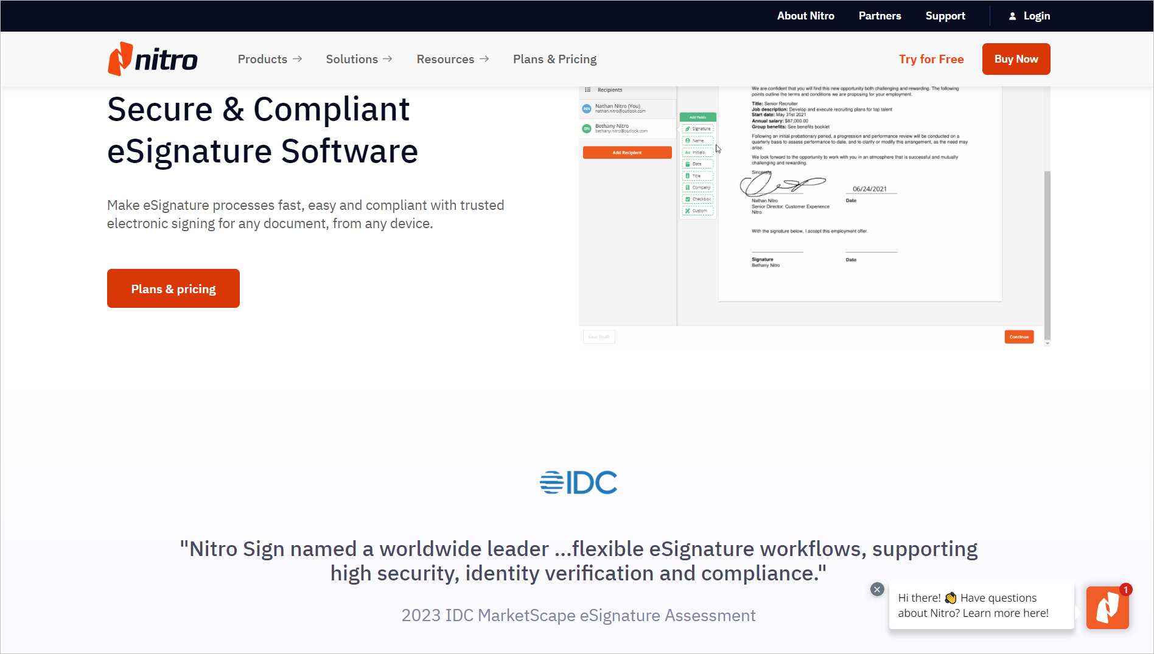Click the Add Recipient button in the demo

point(627,153)
